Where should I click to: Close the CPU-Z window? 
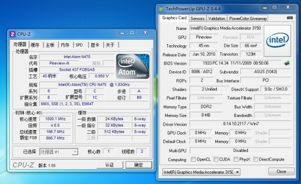(145, 33)
